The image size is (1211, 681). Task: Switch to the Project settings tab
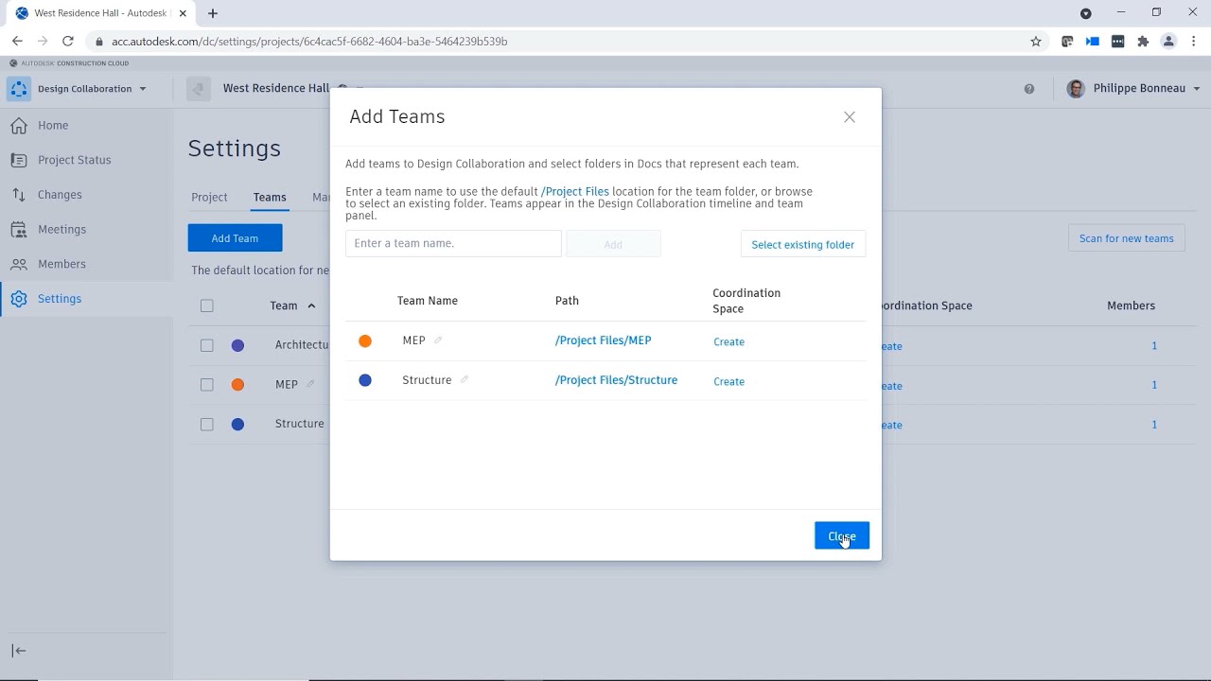[x=209, y=198]
